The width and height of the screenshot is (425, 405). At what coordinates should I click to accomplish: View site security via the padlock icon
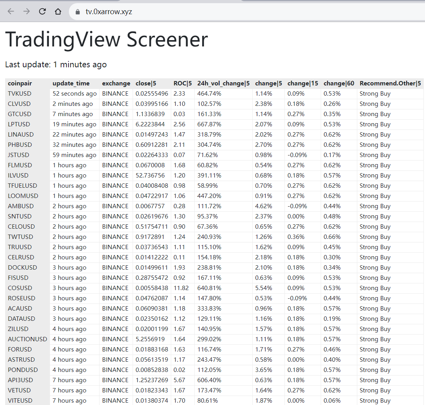click(x=78, y=12)
